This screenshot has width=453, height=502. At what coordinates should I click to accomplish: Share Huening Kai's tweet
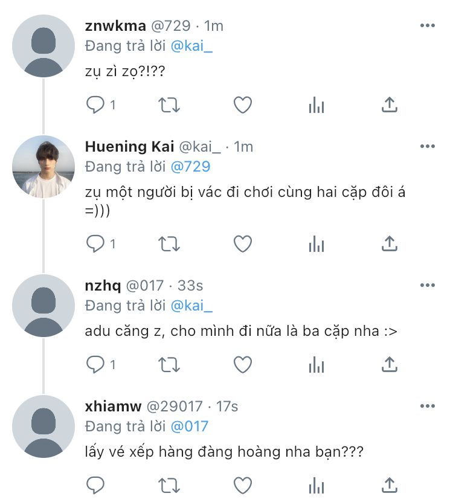click(x=390, y=244)
